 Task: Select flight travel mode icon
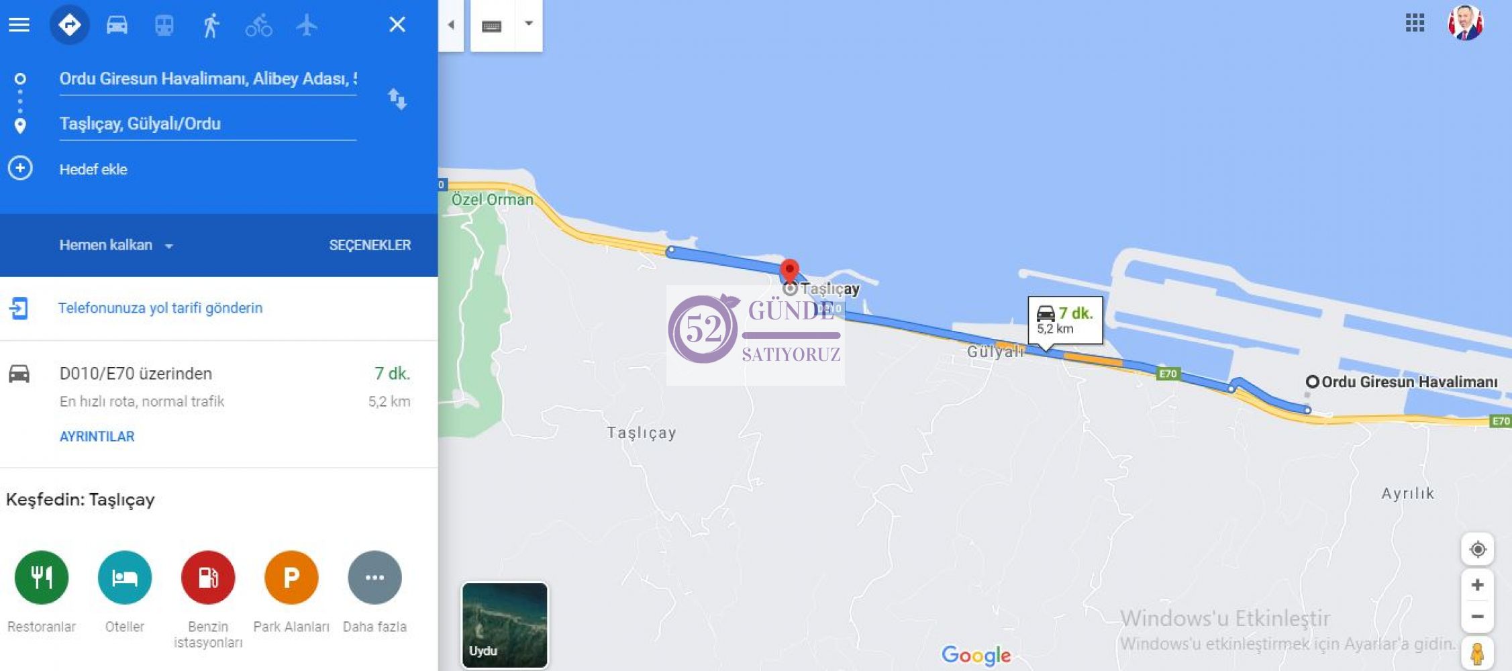[x=307, y=25]
